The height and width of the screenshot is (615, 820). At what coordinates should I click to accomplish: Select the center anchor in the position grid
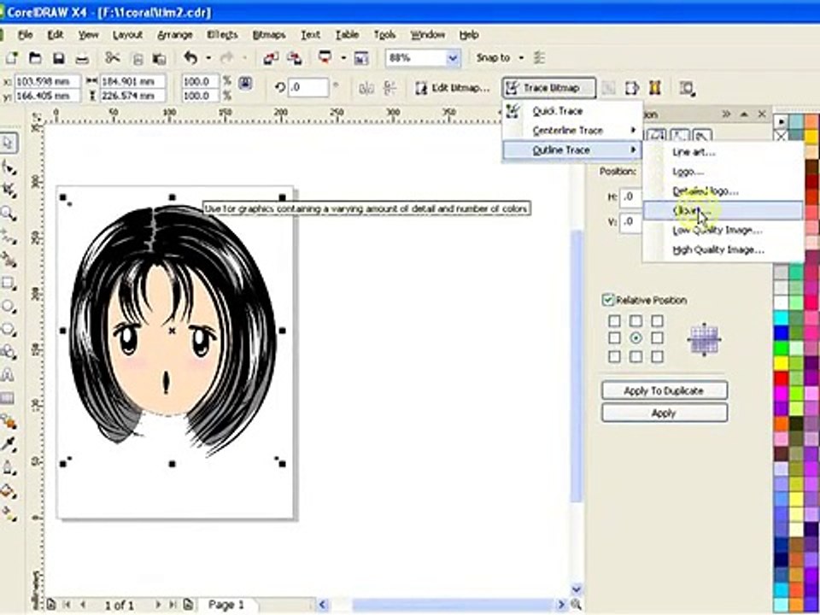click(635, 338)
